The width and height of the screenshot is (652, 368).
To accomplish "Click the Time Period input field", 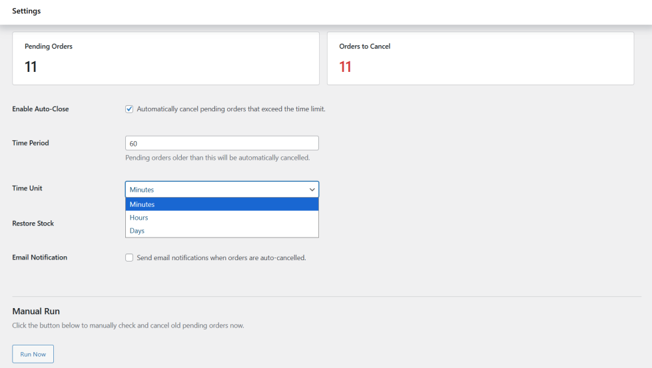I will (222, 143).
